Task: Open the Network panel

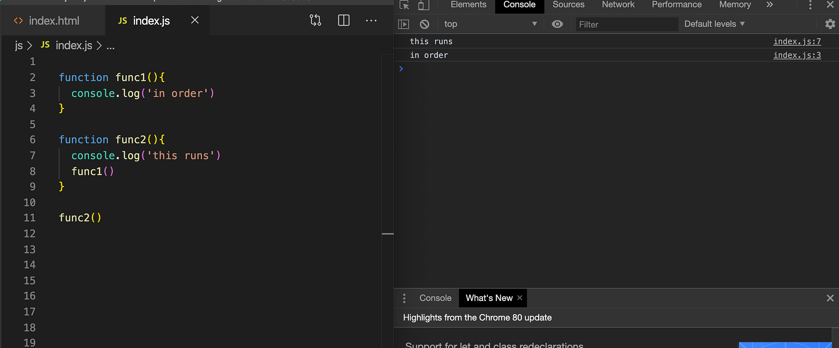Action: click(x=618, y=5)
